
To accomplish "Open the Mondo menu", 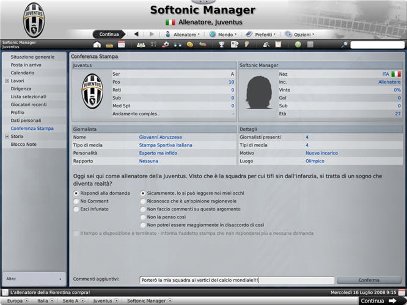I will [223, 34].
